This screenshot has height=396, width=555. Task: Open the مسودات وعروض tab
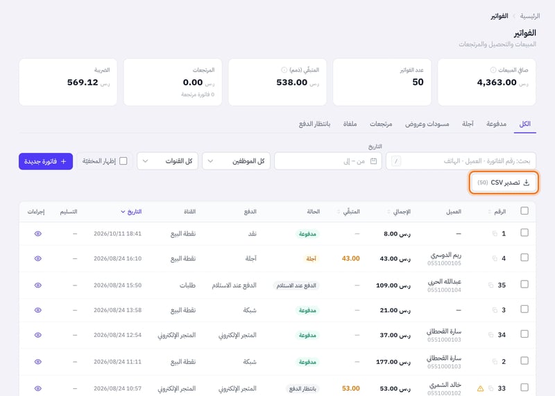point(427,124)
